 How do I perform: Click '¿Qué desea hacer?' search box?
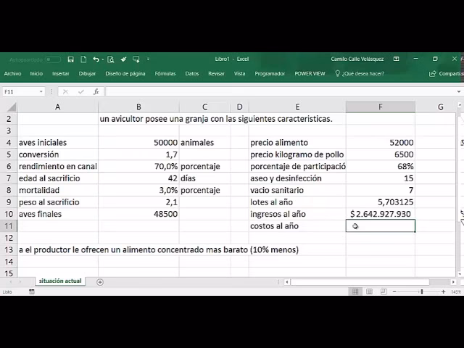click(x=362, y=73)
